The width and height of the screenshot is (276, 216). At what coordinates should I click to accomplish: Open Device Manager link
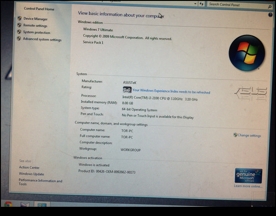35,19
